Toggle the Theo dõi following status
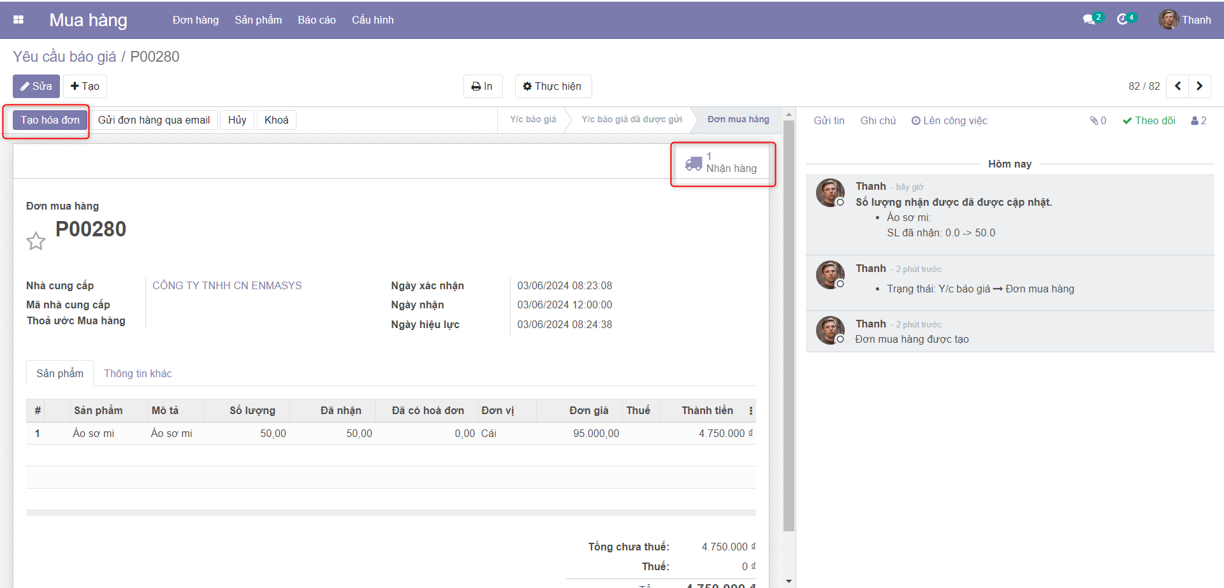 [x=1149, y=120]
